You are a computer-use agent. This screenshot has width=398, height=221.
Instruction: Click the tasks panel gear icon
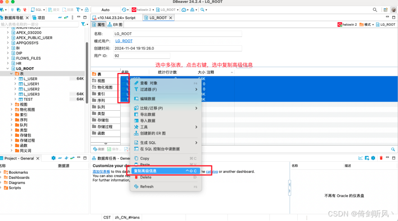click(x=373, y=158)
